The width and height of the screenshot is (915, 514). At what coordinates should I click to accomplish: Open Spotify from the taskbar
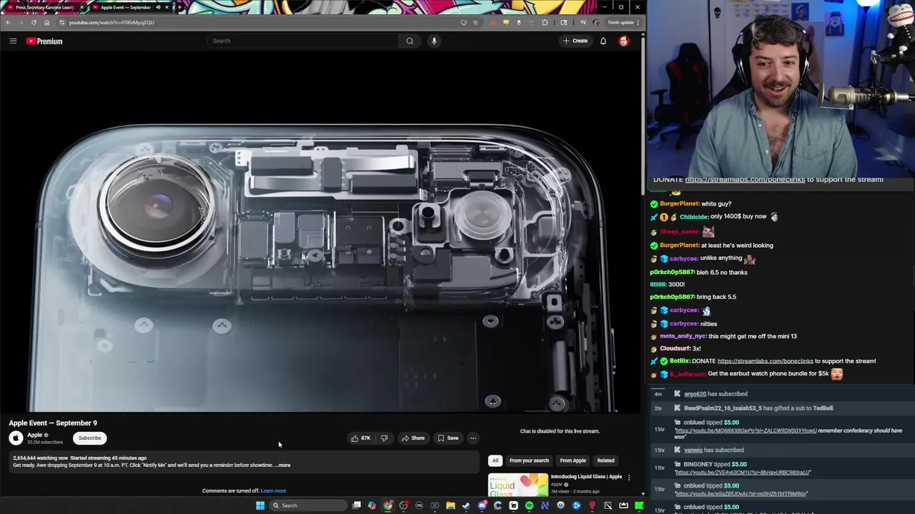(x=529, y=505)
